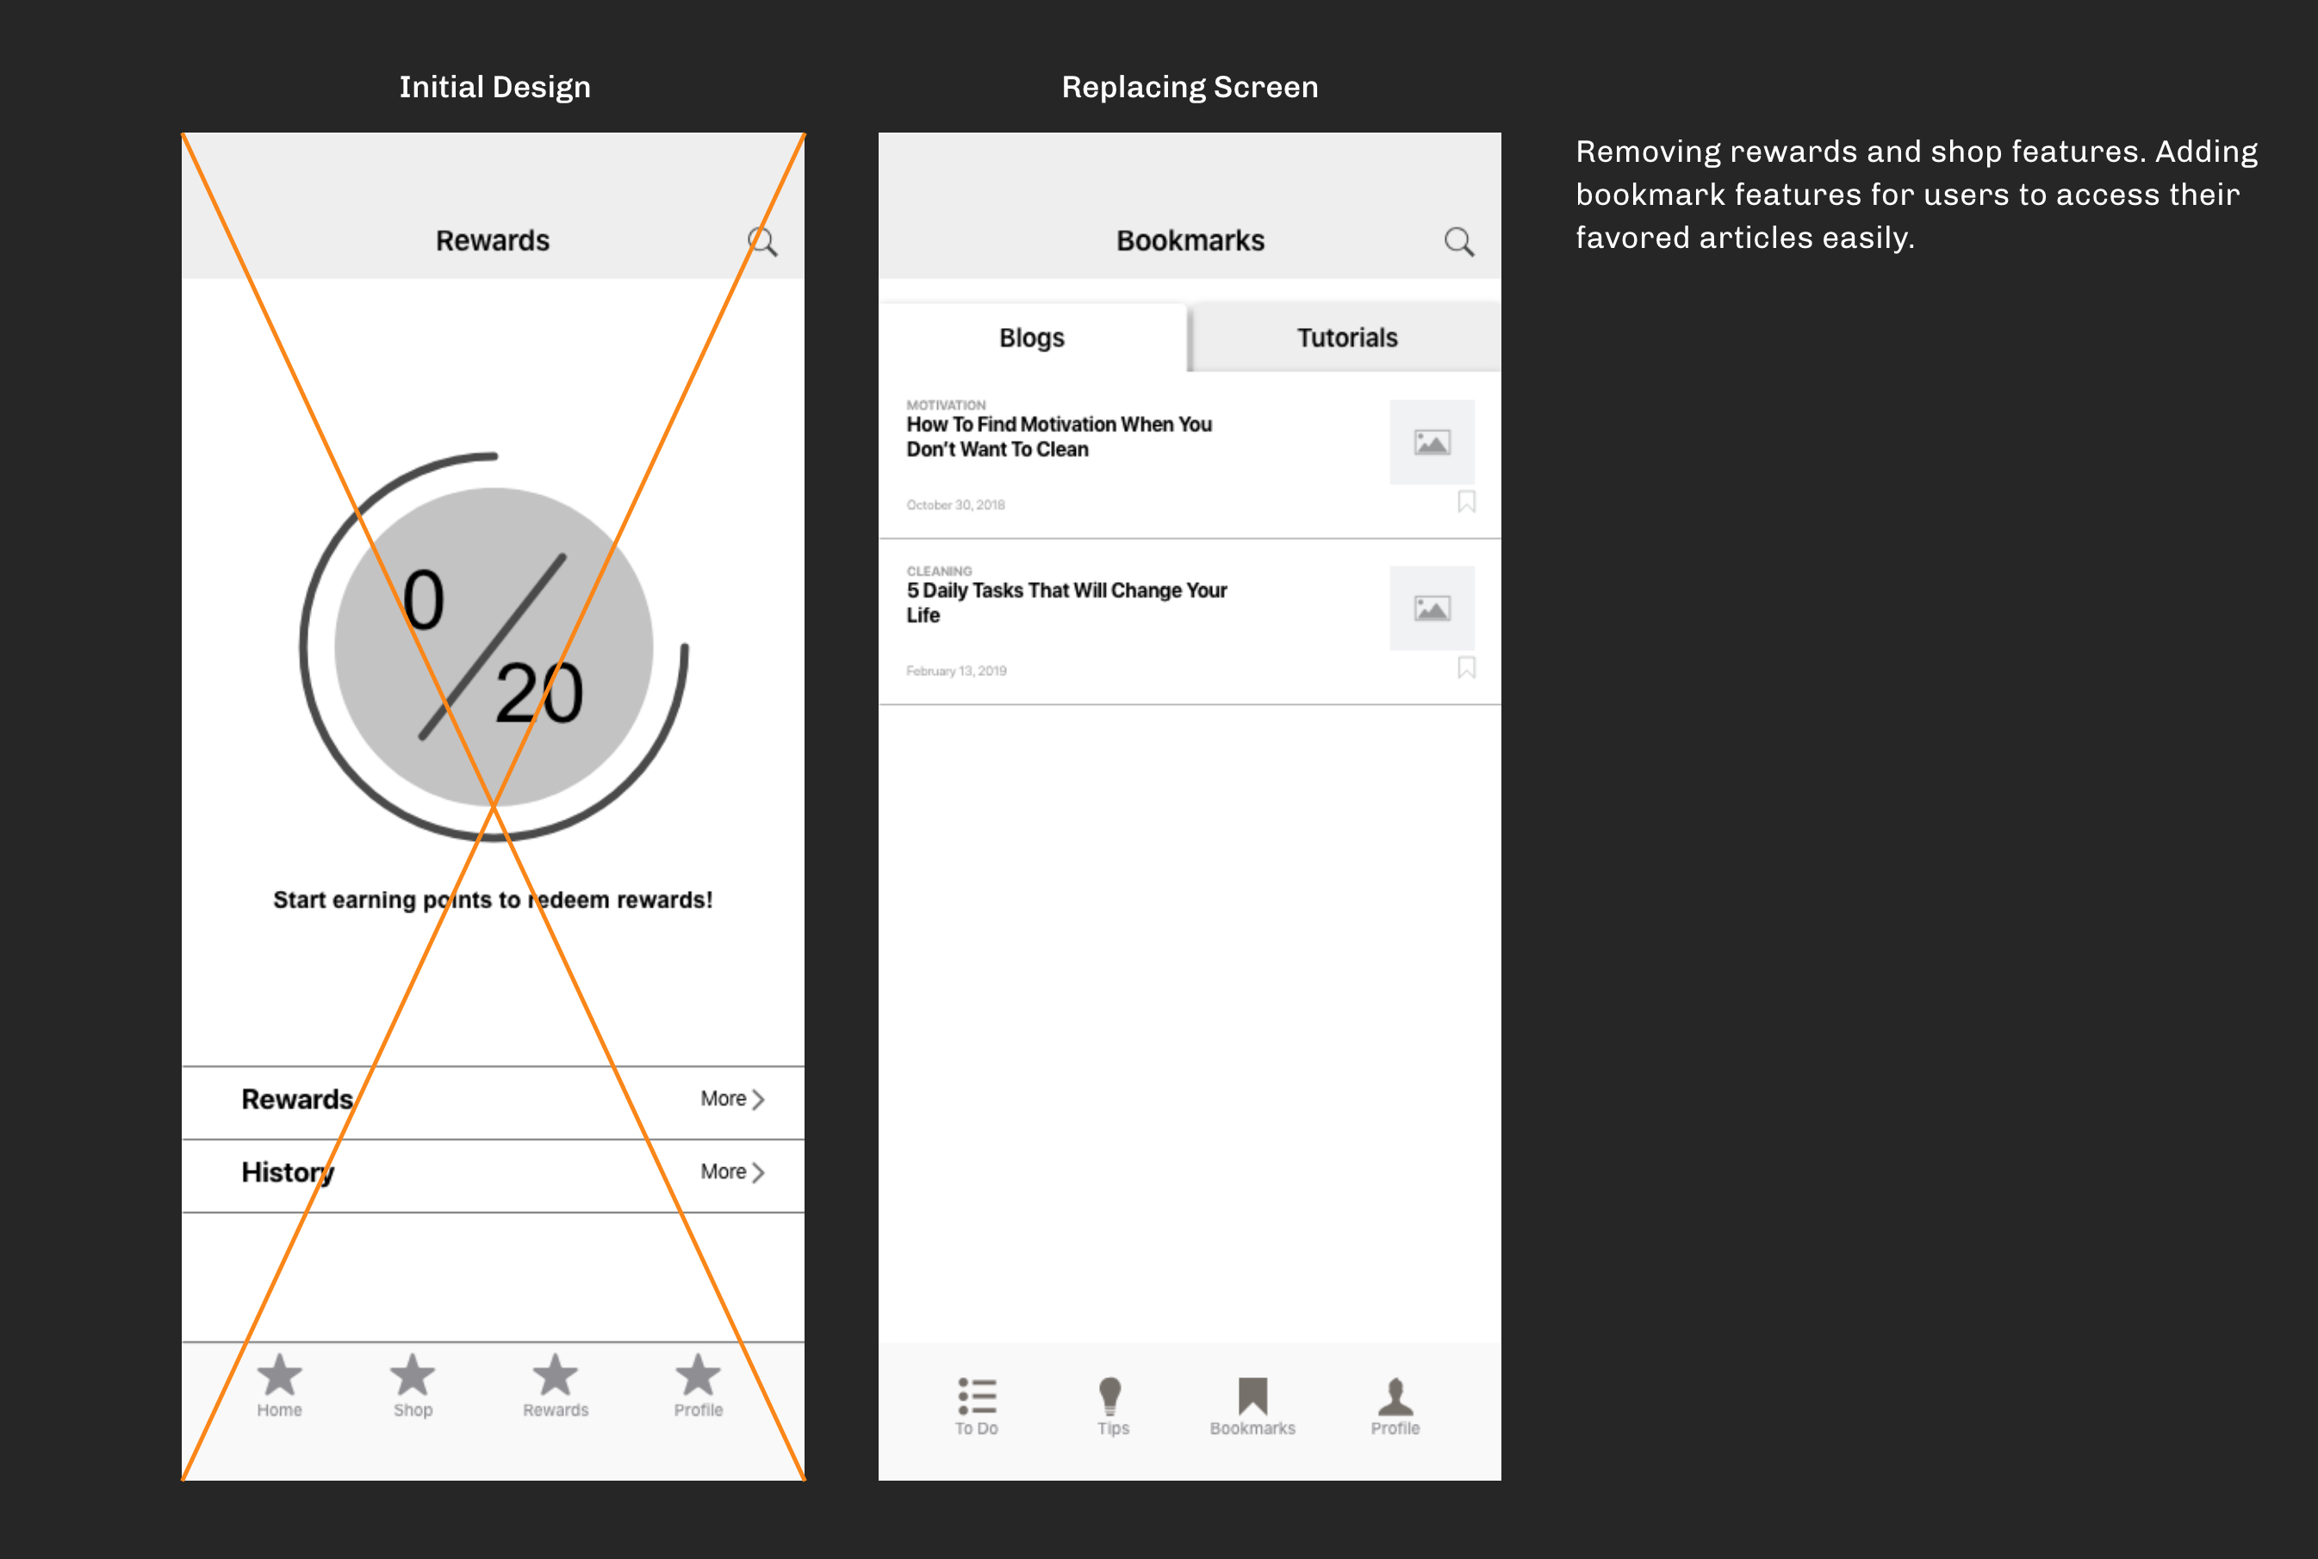The width and height of the screenshot is (2318, 1559).
Task: Open the Shop star icon in bottom navigation
Action: click(x=412, y=1375)
